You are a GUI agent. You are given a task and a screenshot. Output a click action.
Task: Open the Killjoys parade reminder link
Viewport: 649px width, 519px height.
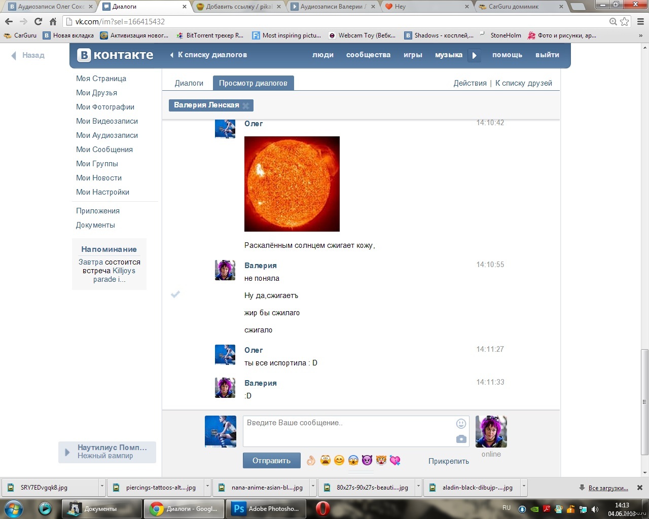pyautogui.click(x=115, y=275)
